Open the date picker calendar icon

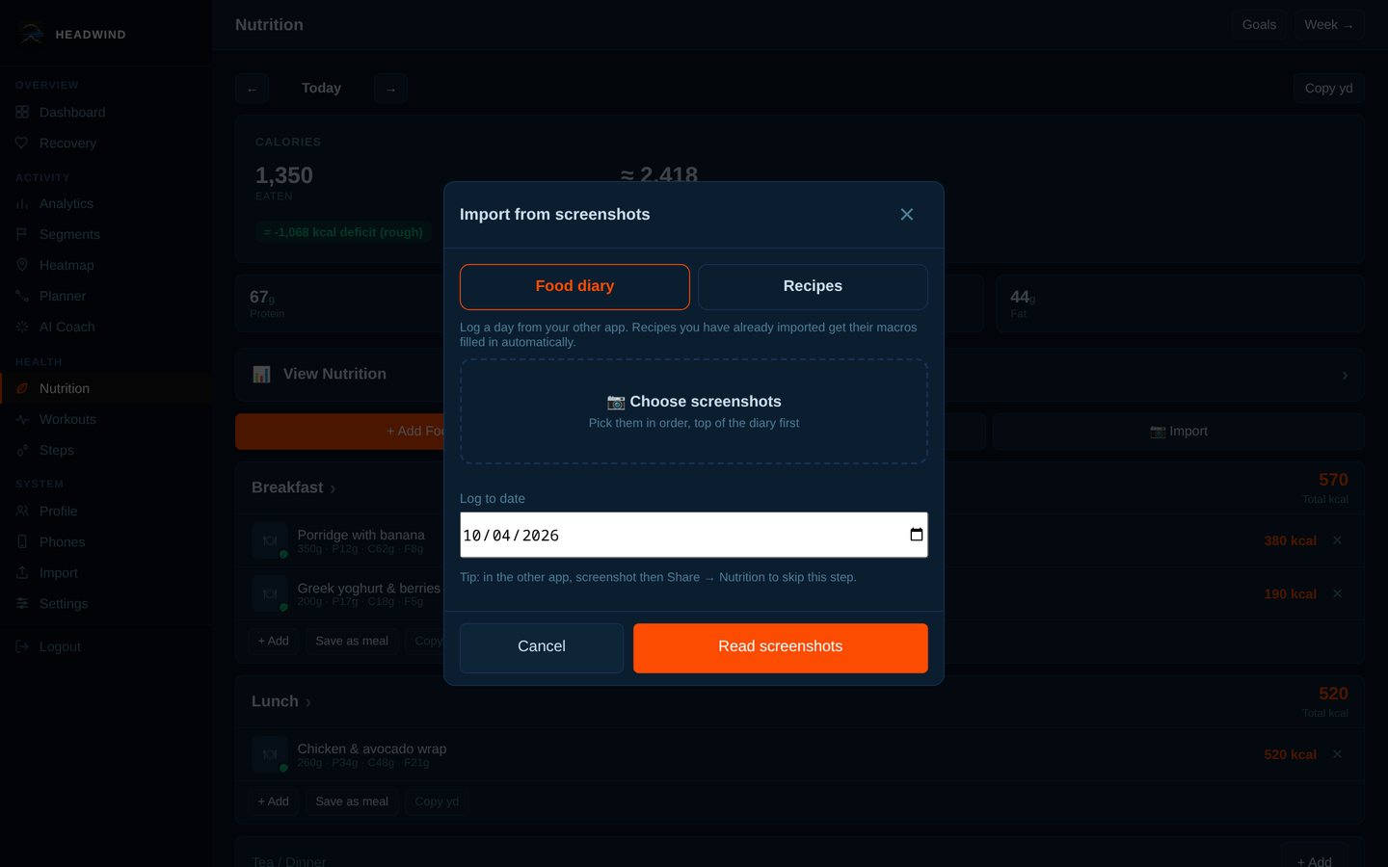[x=916, y=535]
